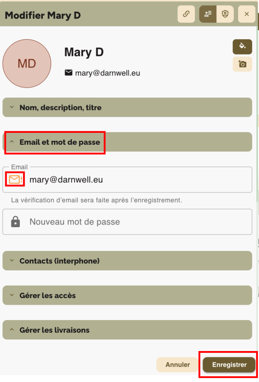Collapse the Gérer les livraisons section
The width and height of the screenshot is (259, 382).
[x=127, y=330]
